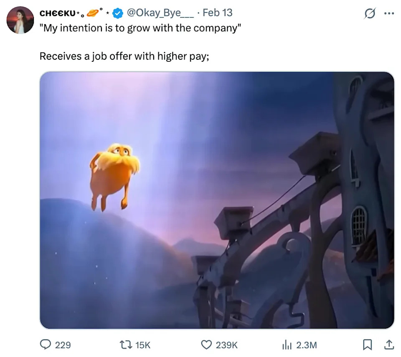Open the bar-chart analytics icon
The image size is (401, 357).
(287, 345)
